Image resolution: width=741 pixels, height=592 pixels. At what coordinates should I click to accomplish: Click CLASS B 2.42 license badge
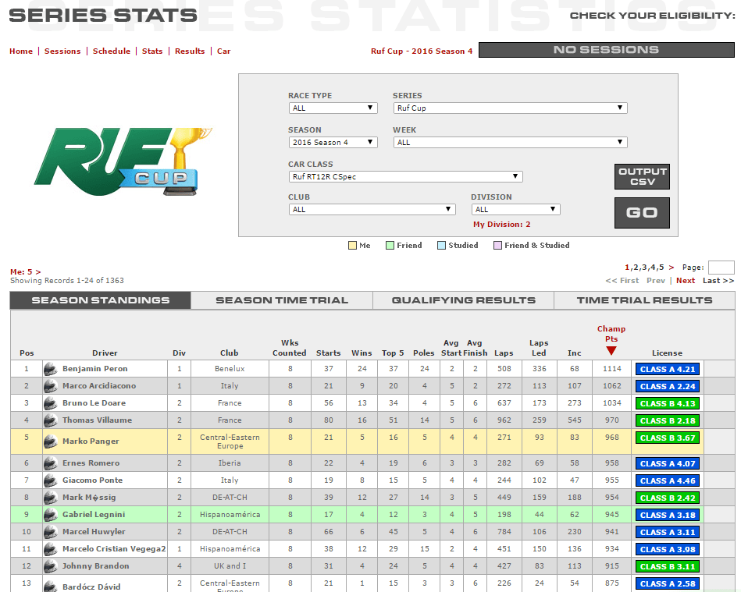coord(668,498)
